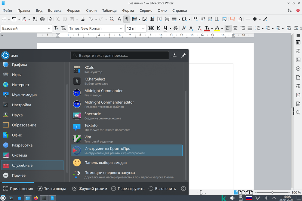This screenshot has height=201, width=302.
Task: Open KCharSelect character picker
Action: 127,81
